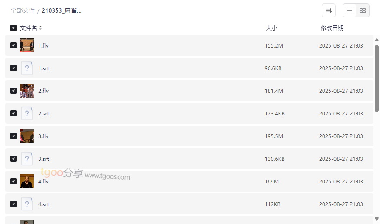This screenshot has width=380, height=224.
Task: Open the sort order menu icon
Action: [329, 10]
